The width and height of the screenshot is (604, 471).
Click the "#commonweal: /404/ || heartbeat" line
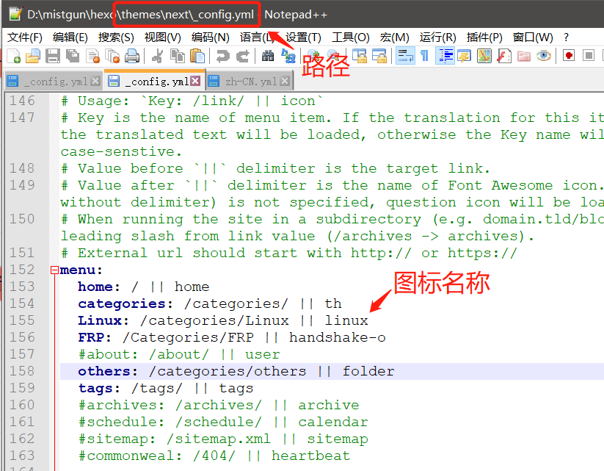tap(214, 456)
